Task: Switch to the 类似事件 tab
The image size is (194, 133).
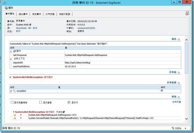Action: coord(23,14)
